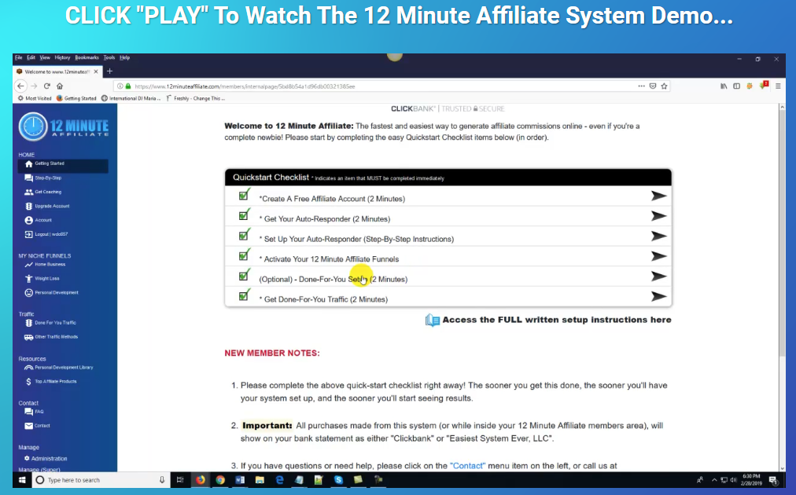796x495 pixels.
Task: Toggle checkbox for Get Done-For-You Traffic
Action: coord(244,295)
